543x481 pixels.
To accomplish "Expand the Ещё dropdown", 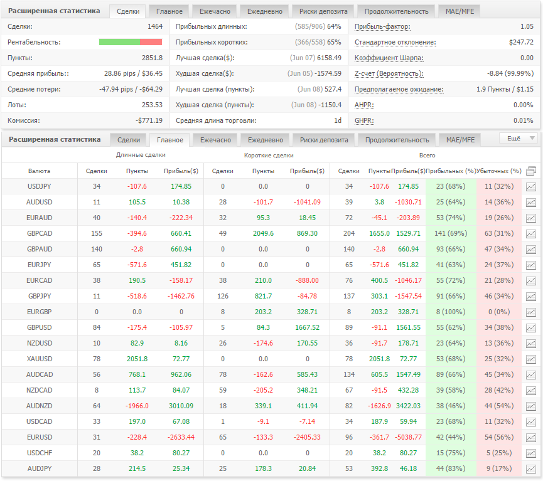I will click(519, 139).
